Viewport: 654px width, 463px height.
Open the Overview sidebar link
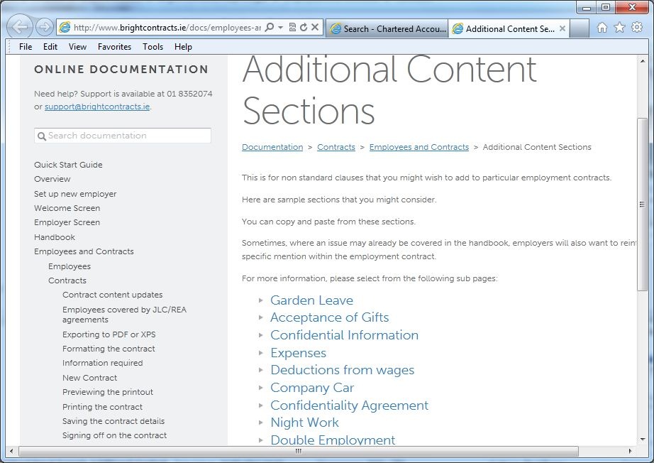click(x=52, y=179)
